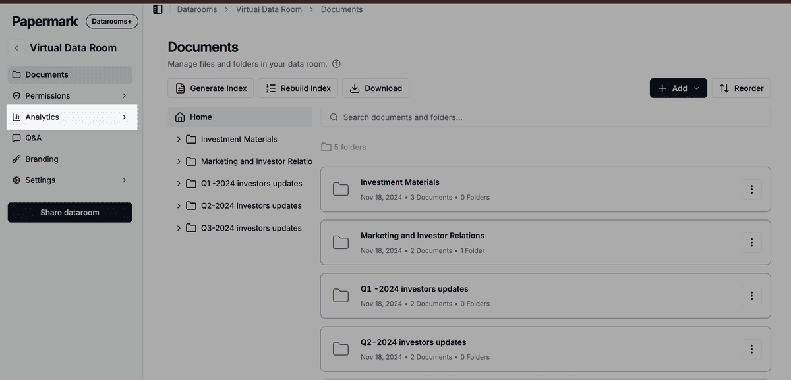Expand Q1 -2024 investors updates tree folder
Screen dimensions: 791x380
tap(179, 184)
